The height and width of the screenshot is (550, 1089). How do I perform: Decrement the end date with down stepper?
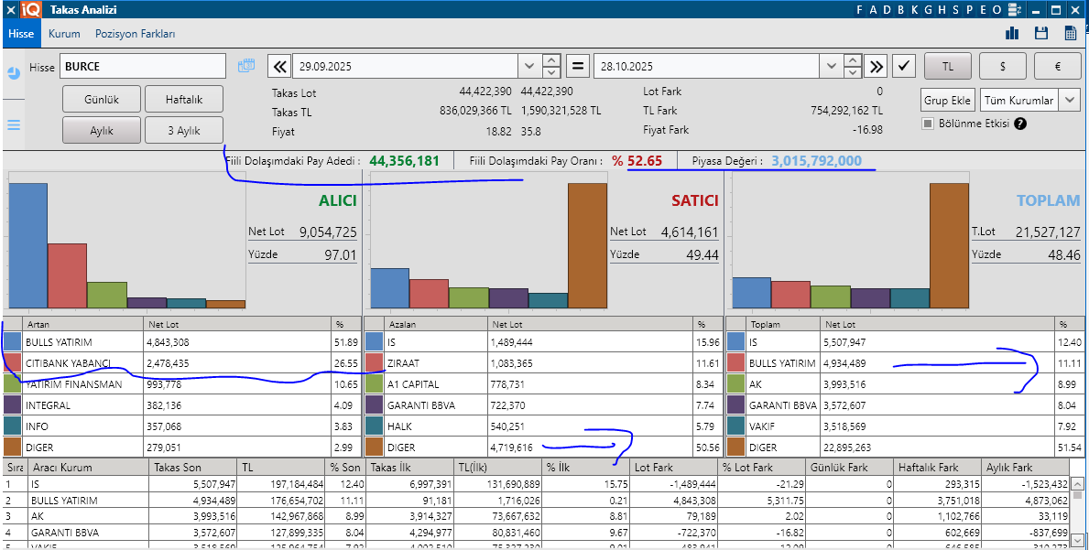(852, 72)
